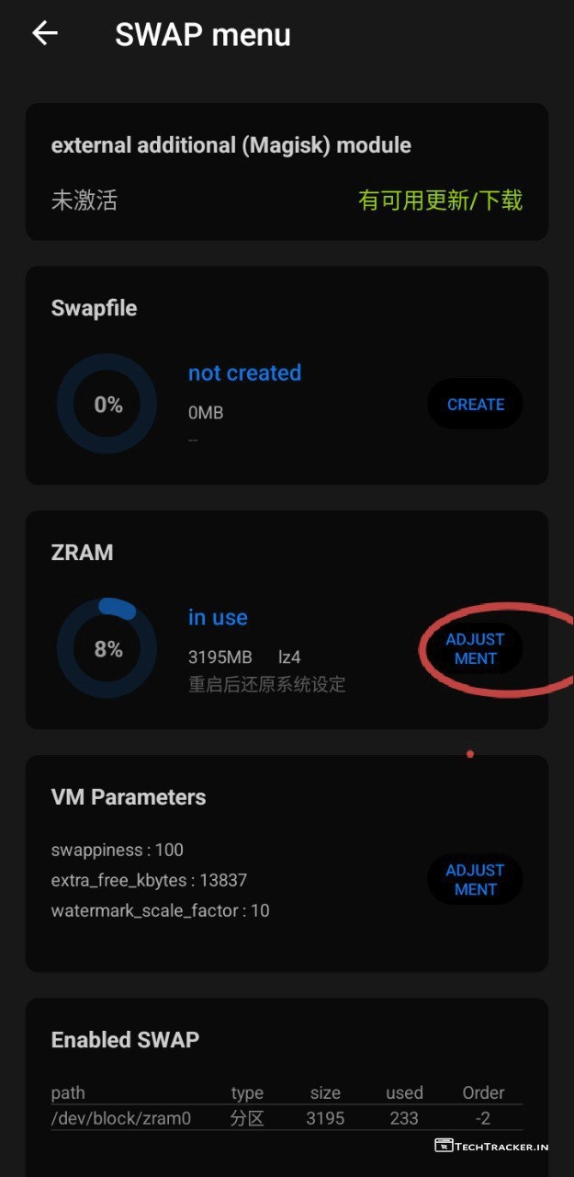Tap the green 有可用更新/下载 update link
Viewport: 574px width, 1177px height.
[x=441, y=200]
